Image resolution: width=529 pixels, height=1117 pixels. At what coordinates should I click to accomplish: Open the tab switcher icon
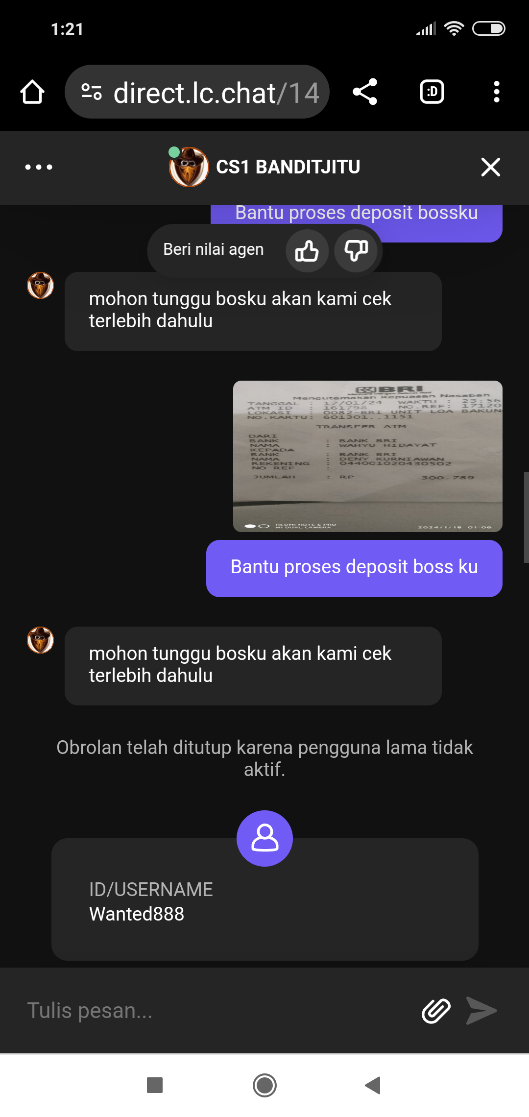(432, 92)
